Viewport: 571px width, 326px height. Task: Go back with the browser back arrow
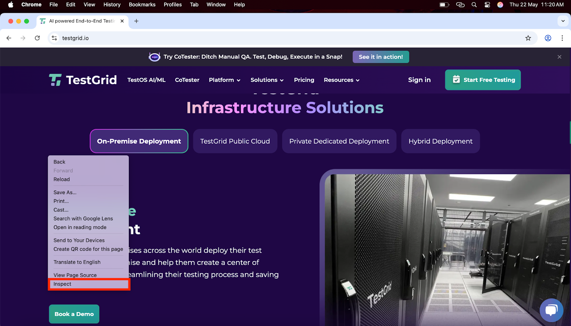click(x=9, y=38)
